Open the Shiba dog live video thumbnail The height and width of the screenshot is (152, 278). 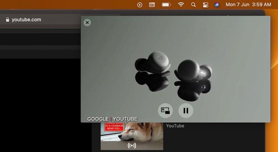(132, 136)
